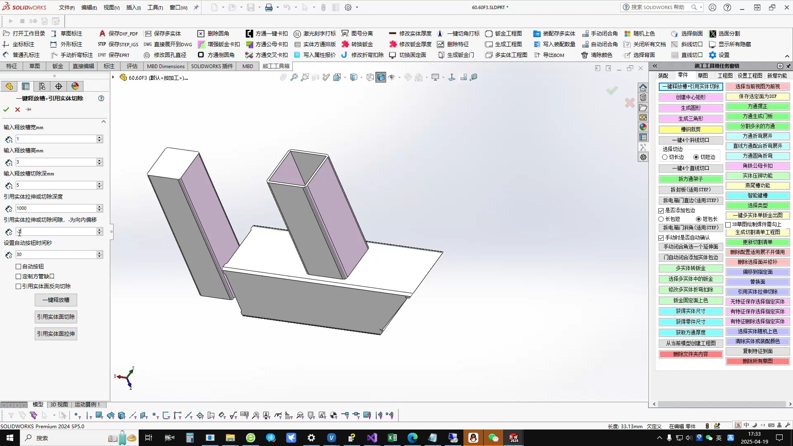Click the 引用实体面拉伸 button
Viewport: 793px width, 446px height.
(56, 333)
